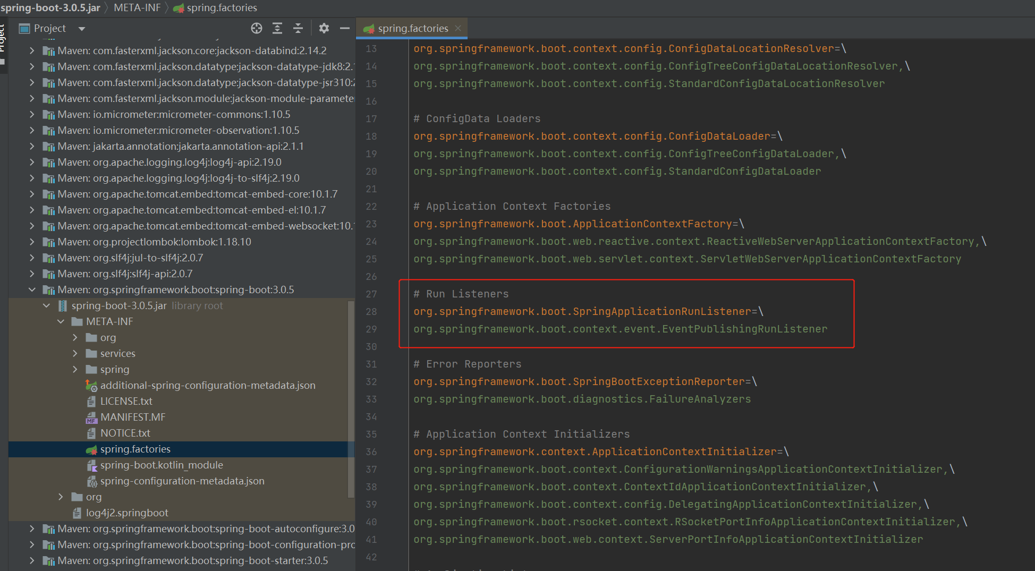Click the Spring leaf icon in the breadcrumb

coord(179,8)
